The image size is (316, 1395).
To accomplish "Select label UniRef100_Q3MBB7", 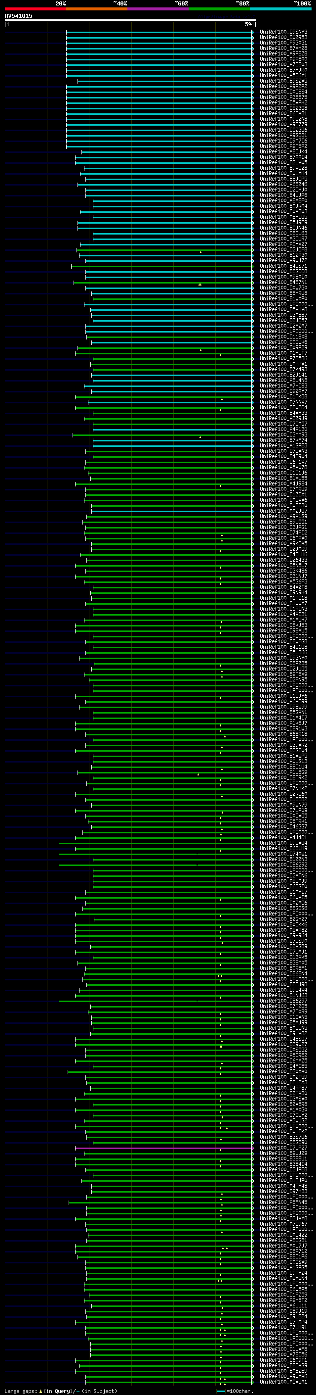I will (283, 315).
